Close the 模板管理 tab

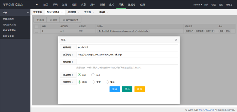pyautogui.click(x=79, y=12)
